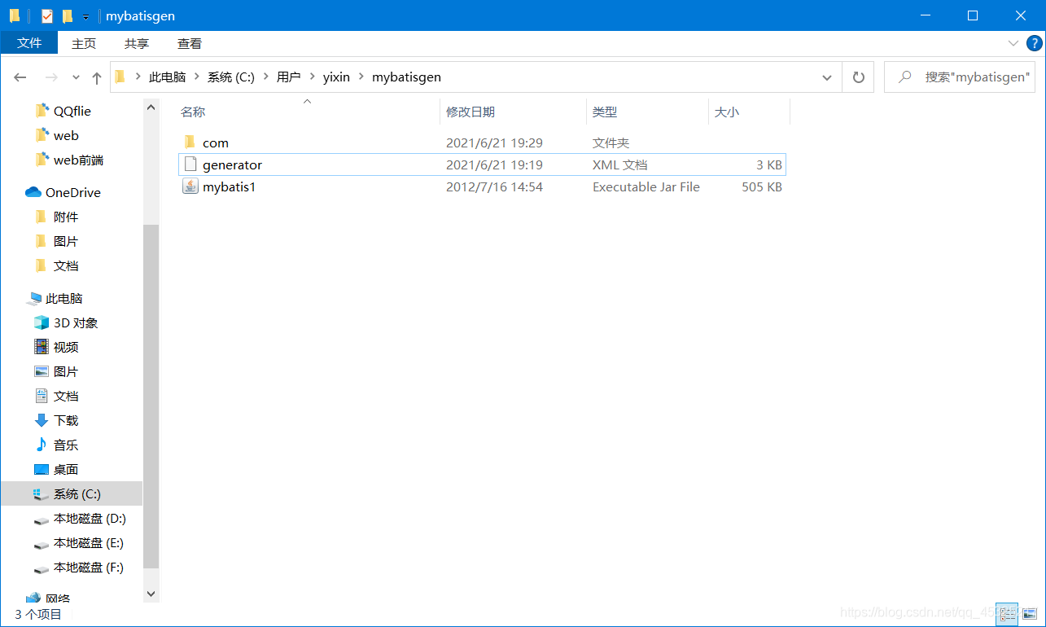
Task: Open the 文件 ribbon tab
Action: 29,43
